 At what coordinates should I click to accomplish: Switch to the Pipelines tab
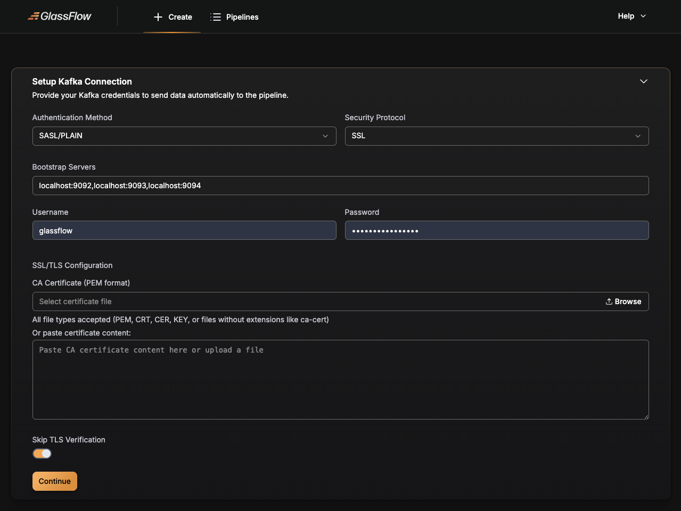(x=234, y=16)
